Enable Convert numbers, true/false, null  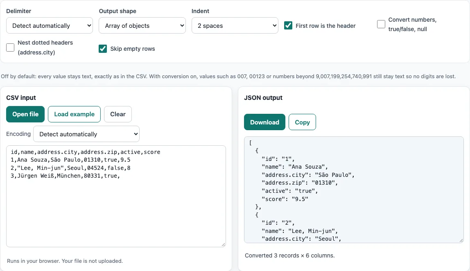[381, 24]
